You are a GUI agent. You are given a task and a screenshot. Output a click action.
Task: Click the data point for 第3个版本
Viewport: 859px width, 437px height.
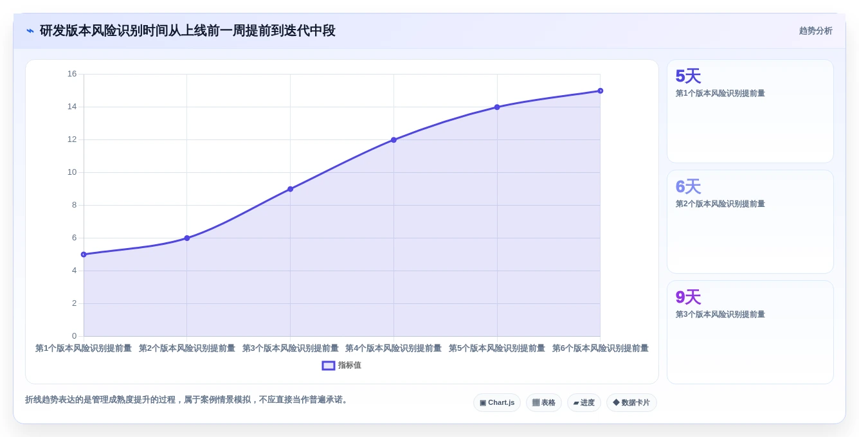[290, 189]
